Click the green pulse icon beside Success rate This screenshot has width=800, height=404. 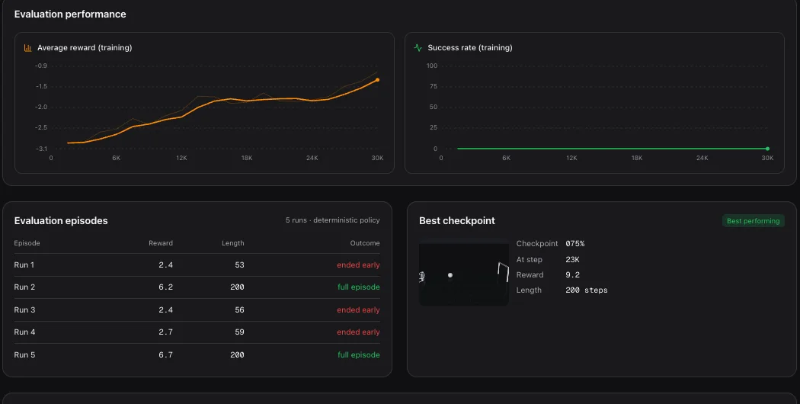[x=418, y=48]
